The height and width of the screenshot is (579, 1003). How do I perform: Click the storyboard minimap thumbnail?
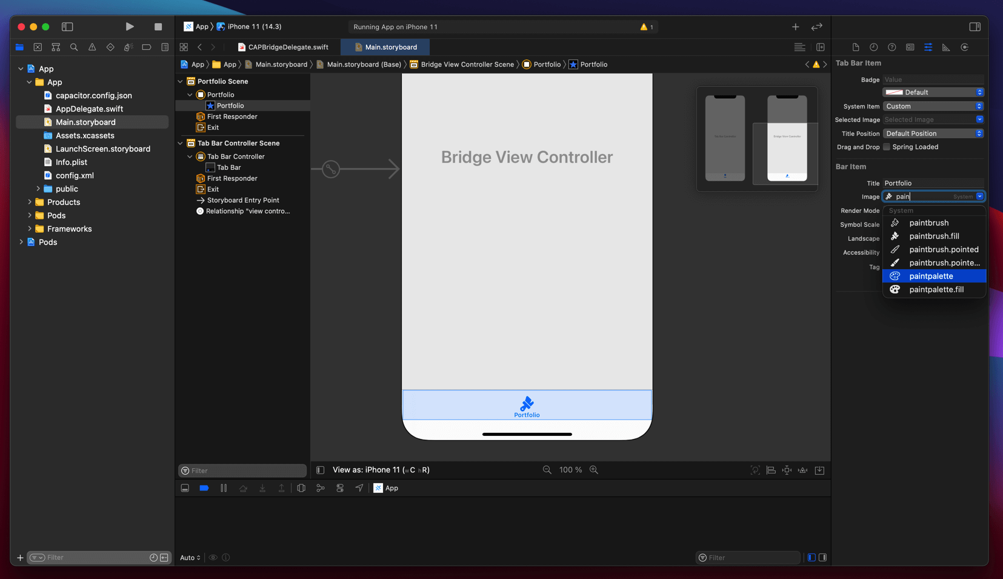pos(757,139)
